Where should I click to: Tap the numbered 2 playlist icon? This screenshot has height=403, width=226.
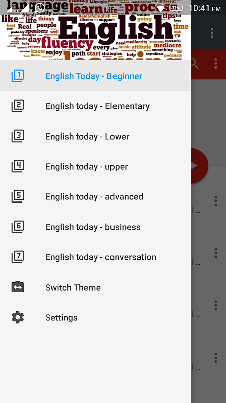pyautogui.click(x=18, y=106)
